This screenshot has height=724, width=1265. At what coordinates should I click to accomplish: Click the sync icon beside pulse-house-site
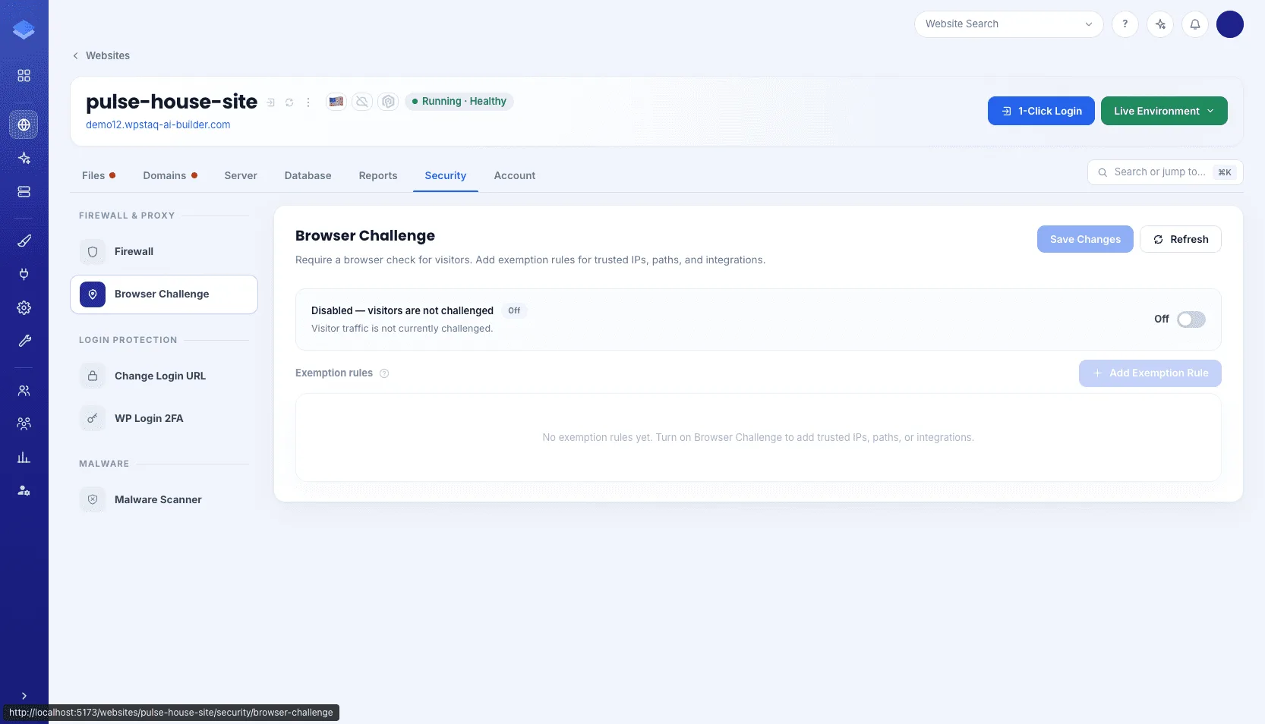click(x=289, y=102)
